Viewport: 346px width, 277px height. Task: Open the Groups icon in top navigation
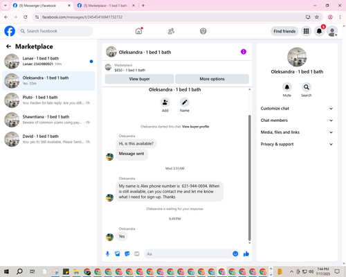(203, 31)
